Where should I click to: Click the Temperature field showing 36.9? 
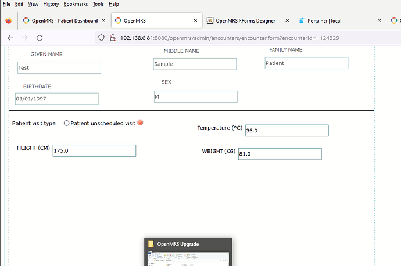point(287,131)
